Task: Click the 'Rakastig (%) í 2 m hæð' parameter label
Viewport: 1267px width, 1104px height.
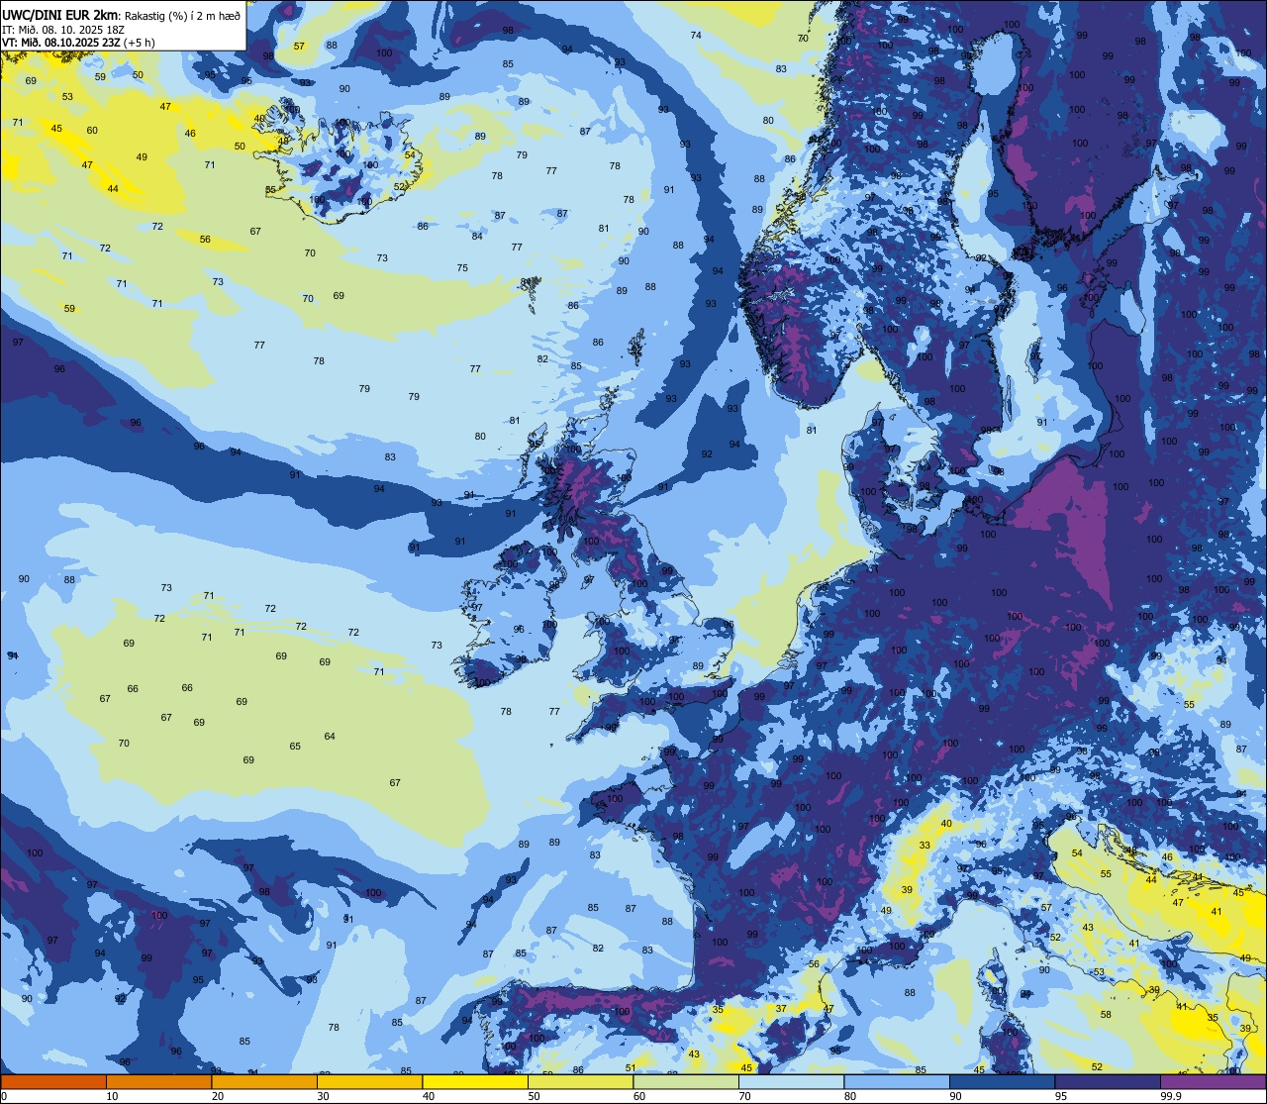Action: point(182,15)
